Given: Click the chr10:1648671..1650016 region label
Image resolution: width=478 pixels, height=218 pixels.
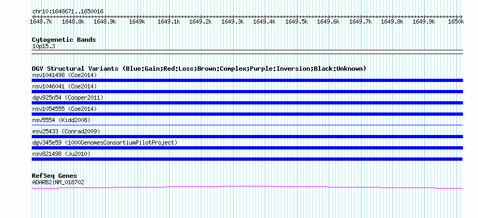Looking at the screenshot, I should pyautogui.click(x=68, y=12).
